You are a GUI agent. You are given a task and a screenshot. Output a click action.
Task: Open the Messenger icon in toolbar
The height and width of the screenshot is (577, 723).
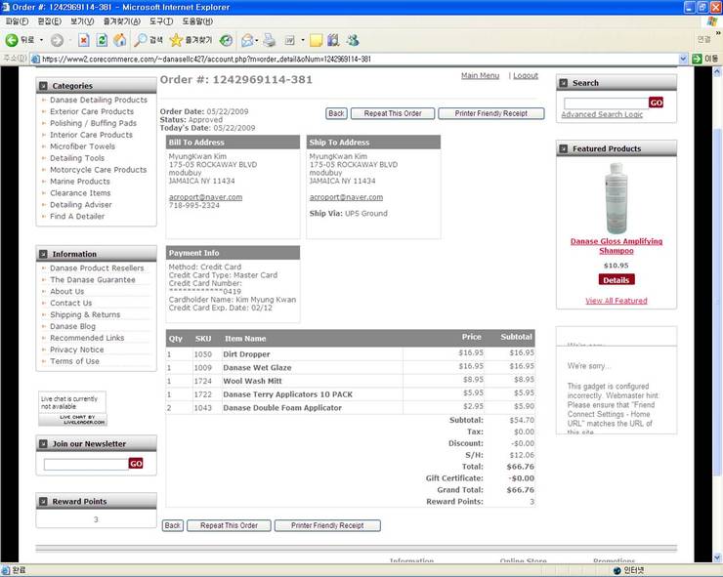coord(354,41)
